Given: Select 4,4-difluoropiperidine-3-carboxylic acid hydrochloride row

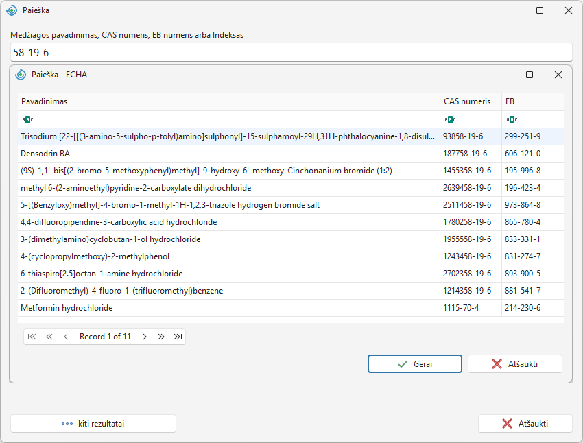Looking at the screenshot, I should coord(291,222).
